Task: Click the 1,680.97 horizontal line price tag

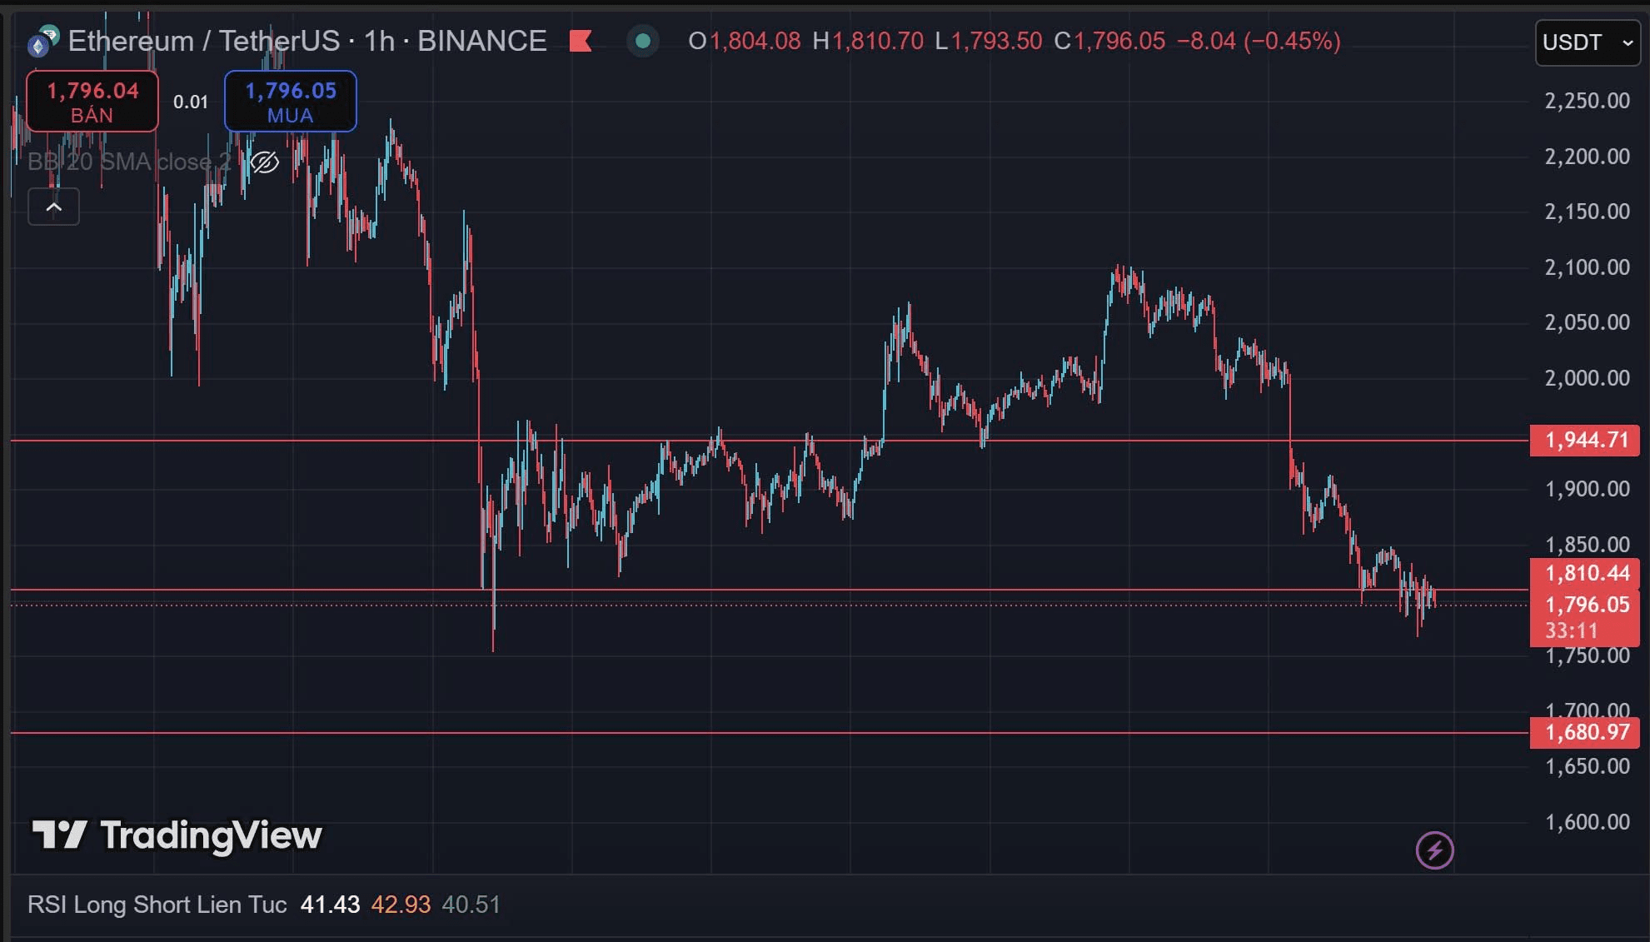Action: tap(1584, 732)
